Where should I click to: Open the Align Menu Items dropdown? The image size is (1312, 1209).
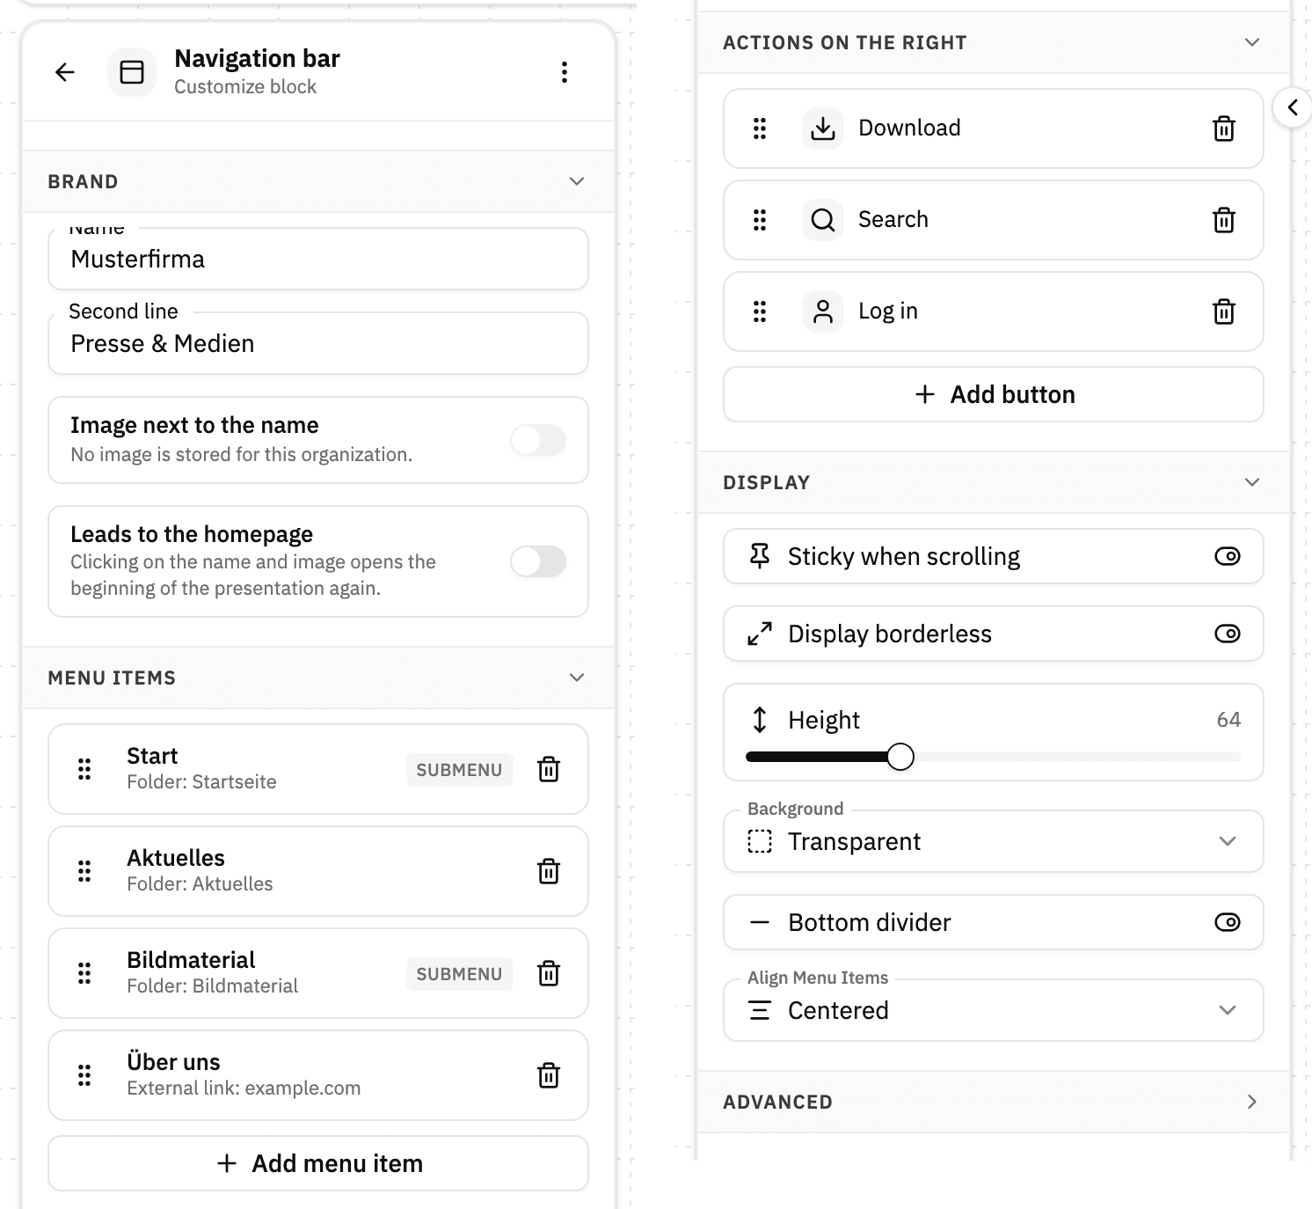(994, 1010)
